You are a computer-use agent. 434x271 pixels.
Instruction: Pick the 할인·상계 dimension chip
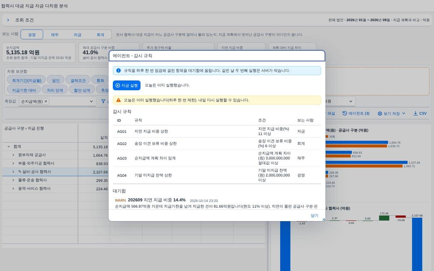(82, 90)
